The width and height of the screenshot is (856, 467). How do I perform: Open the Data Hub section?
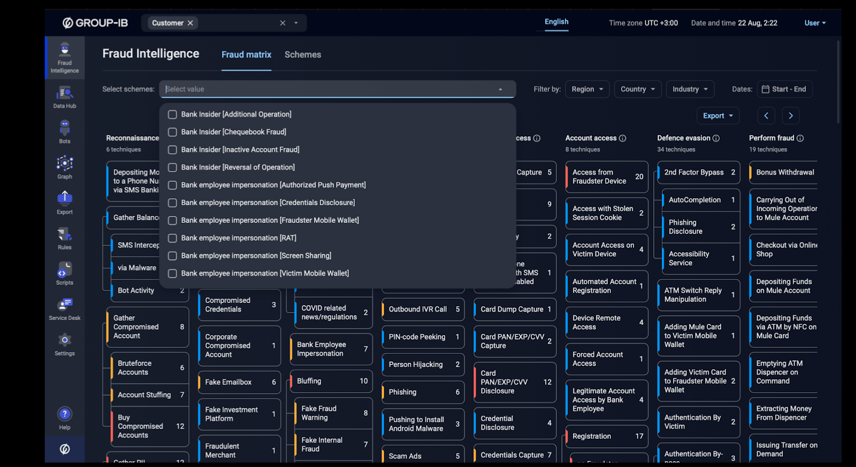pos(65,97)
